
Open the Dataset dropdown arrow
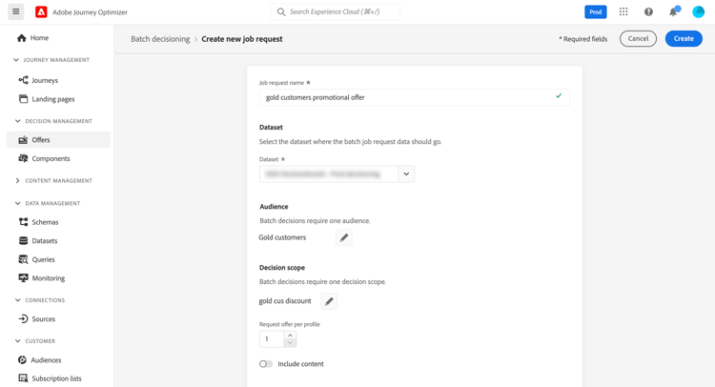[x=406, y=173]
